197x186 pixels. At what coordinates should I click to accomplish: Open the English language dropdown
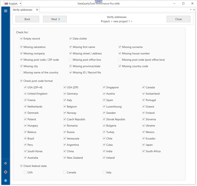(x=13, y=4)
